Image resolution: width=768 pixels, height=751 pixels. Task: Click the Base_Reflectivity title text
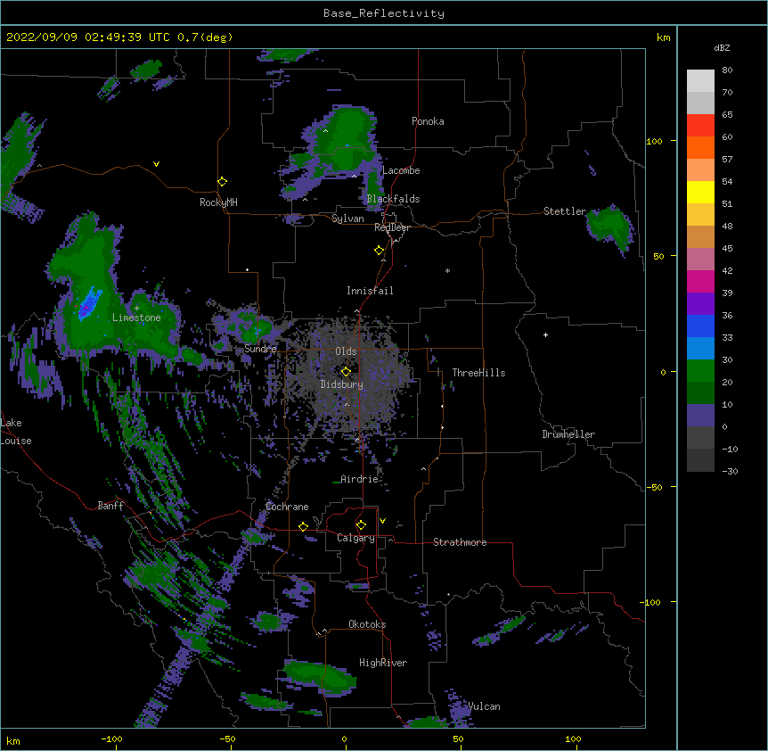coord(384,13)
